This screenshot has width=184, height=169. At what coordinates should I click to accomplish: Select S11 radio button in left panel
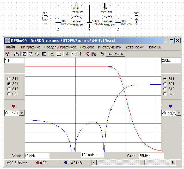(x=9, y=79)
